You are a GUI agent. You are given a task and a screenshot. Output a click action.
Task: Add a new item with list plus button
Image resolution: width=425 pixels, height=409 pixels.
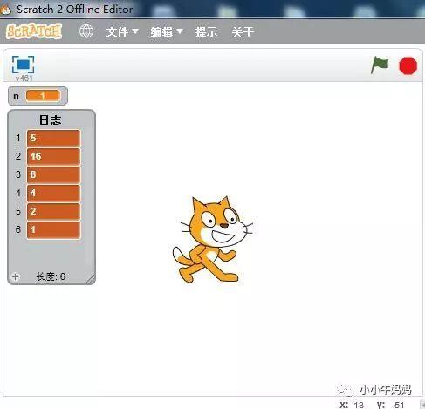tap(15, 276)
